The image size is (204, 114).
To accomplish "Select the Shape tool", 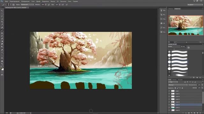I will 2,58.
